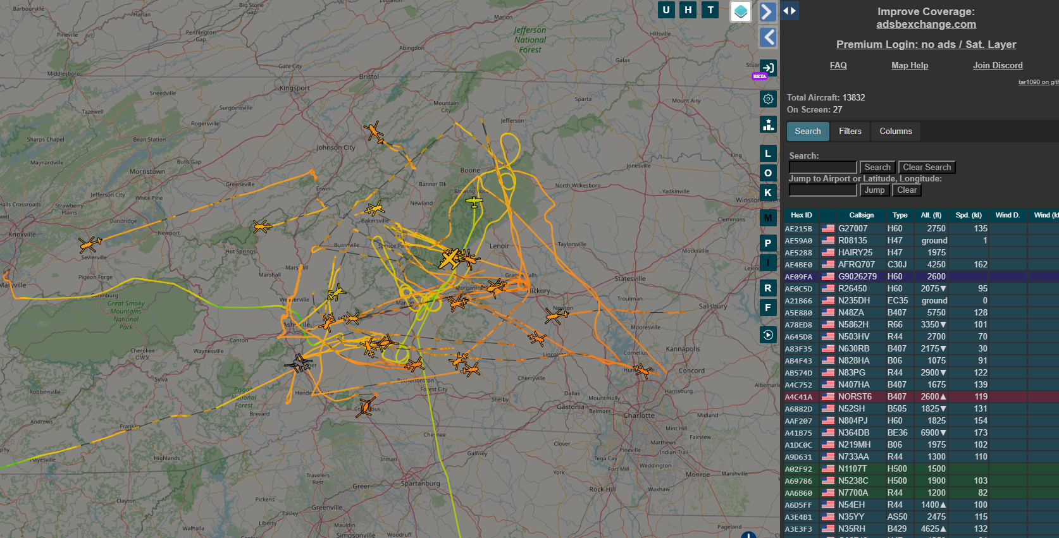Select aircraft row N503HV

[x=920, y=336]
